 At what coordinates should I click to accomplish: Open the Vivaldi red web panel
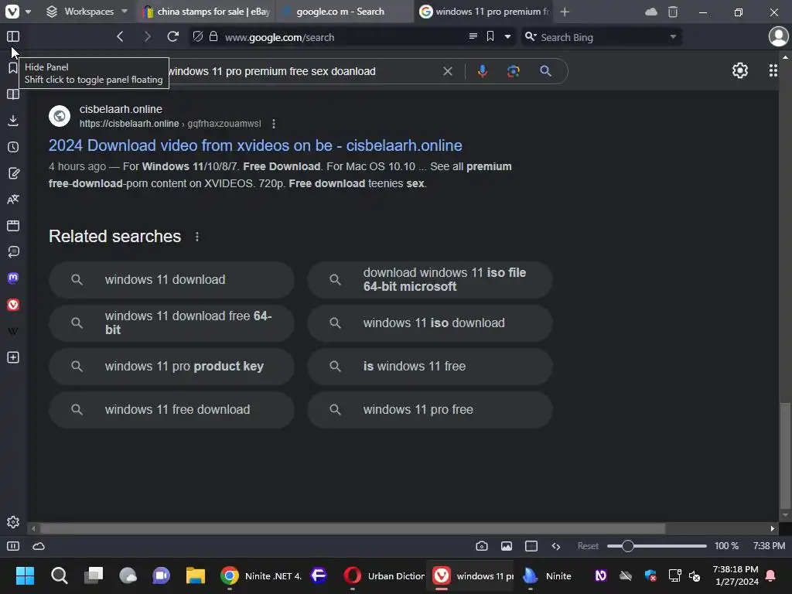click(x=13, y=305)
